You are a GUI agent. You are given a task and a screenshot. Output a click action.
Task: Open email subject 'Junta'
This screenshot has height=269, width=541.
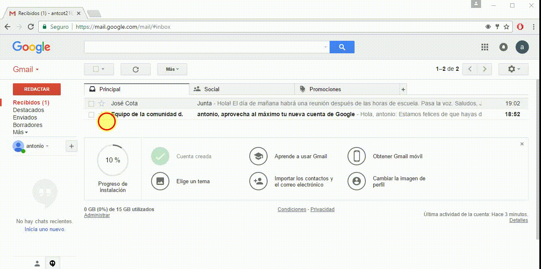tap(204, 103)
